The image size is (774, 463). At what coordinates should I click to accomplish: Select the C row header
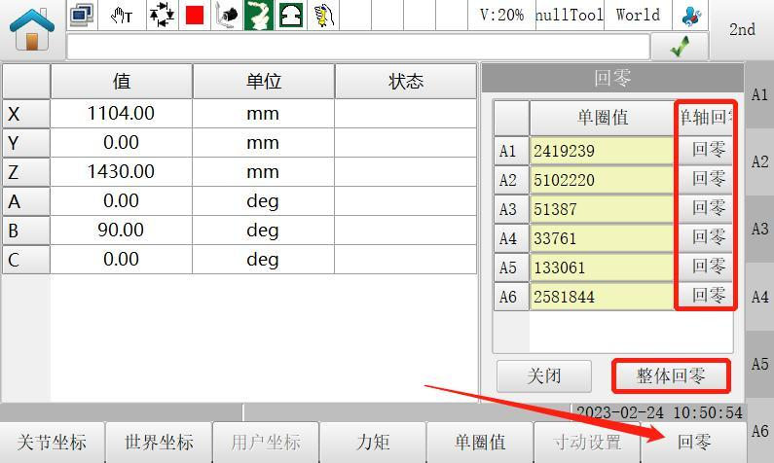[26, 260]
